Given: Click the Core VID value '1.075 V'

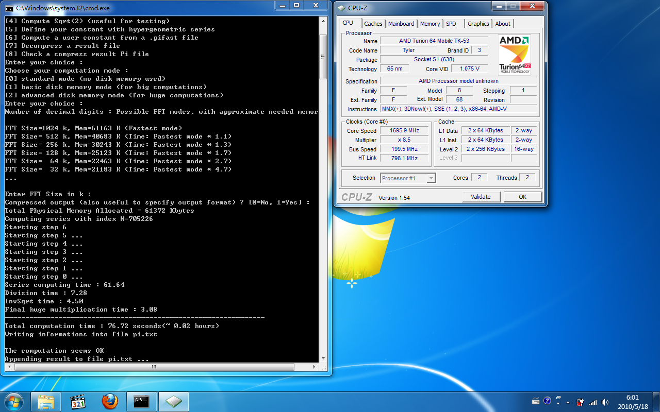Looking at the screenshot, I should pyautogui.click(x=470, y=68).
